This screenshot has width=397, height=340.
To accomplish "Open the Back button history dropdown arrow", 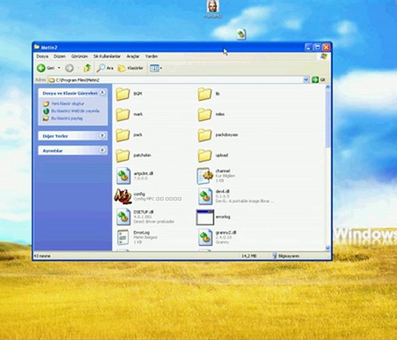I will tap(59, 68).
